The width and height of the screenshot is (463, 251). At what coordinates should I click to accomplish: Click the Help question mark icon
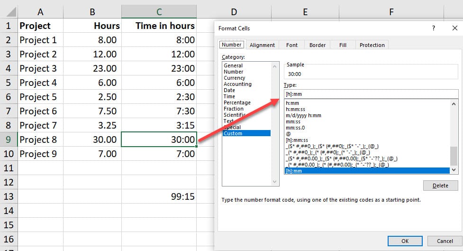433,28
